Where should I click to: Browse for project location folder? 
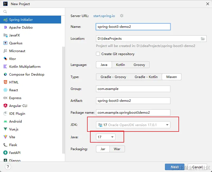pyautogui.click(x=203, y=39)
